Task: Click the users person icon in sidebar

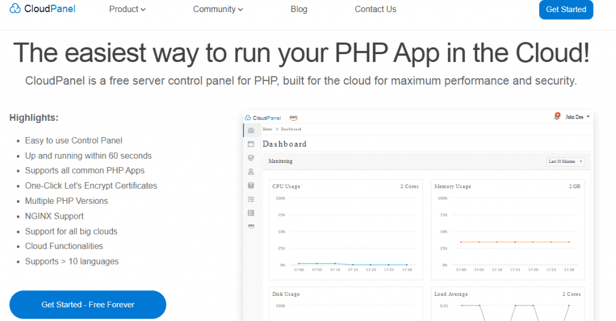Action: tap(251, 171)
